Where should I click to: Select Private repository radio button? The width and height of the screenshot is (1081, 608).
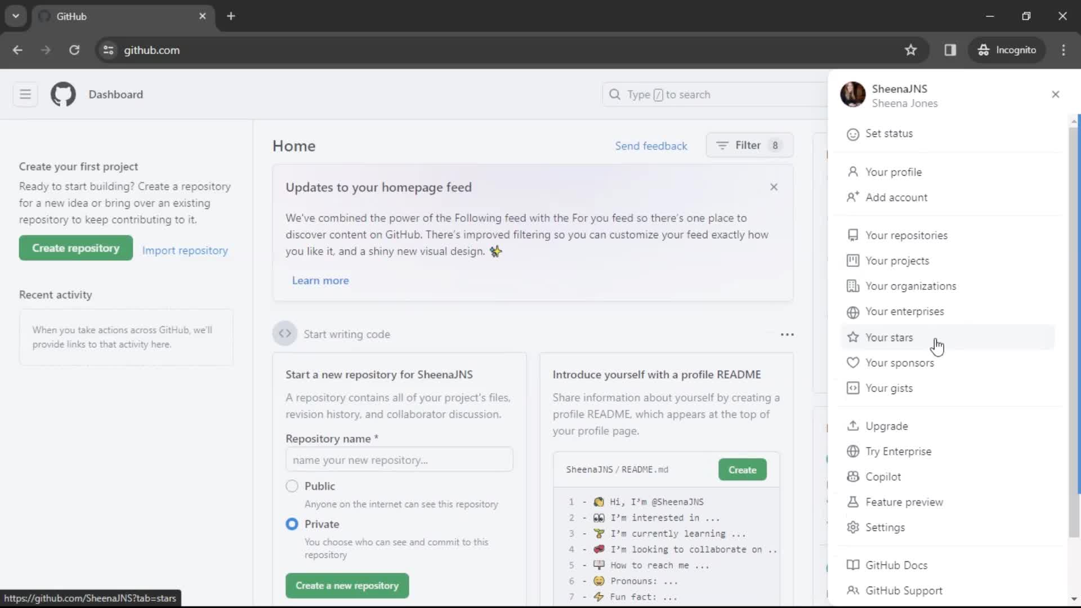(x=292, y=524)
